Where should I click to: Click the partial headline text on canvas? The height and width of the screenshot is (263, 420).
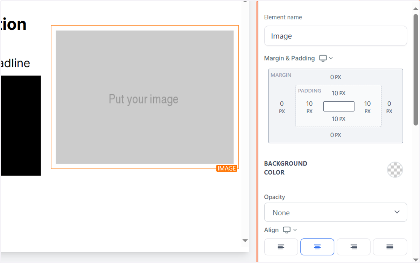[x=15, y=63]
